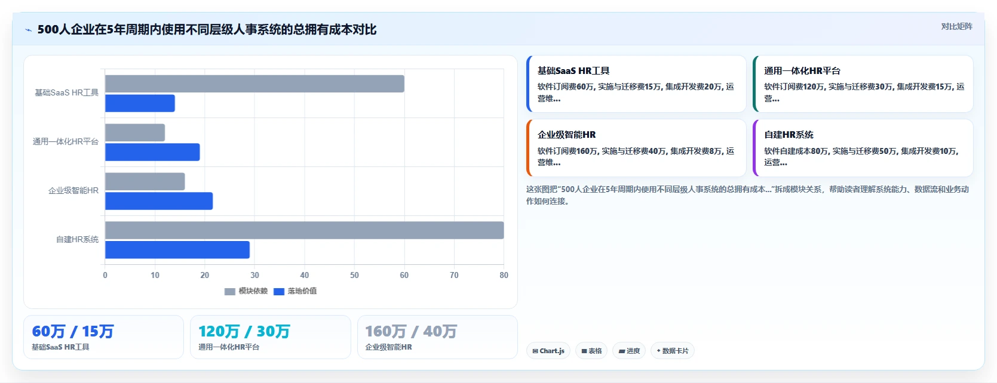997x383 pixels.
Task: Click the gray 通用一体化HR平台 bar
Action: (x=135, y=132)
